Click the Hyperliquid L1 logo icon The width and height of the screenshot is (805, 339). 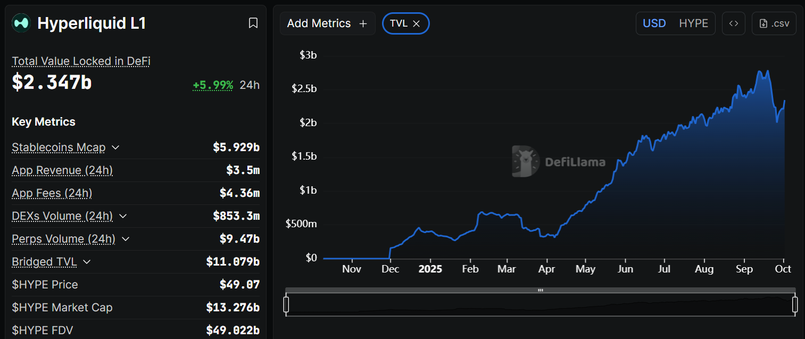click(x=21, y=23)
